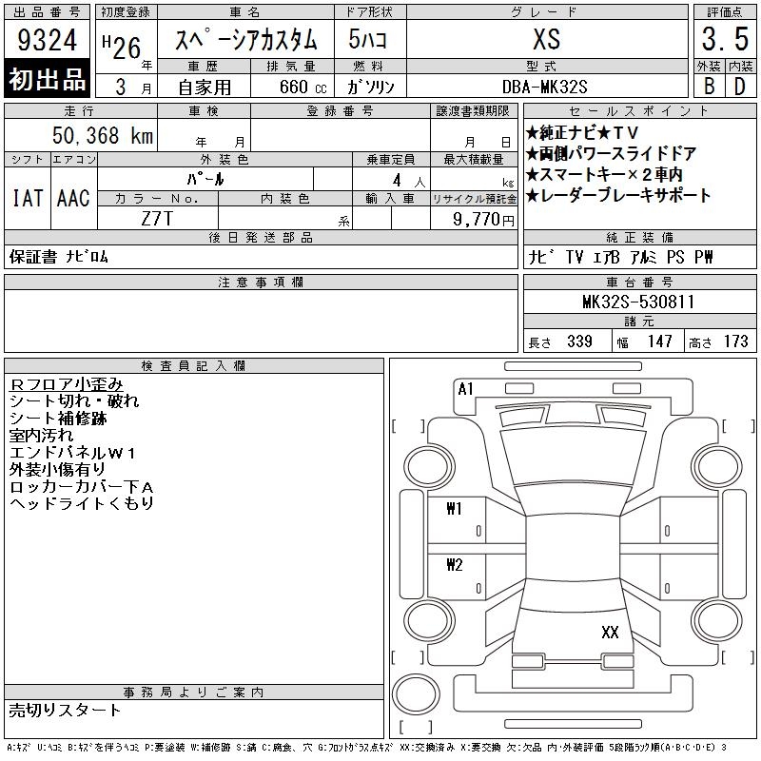Click the model code DBA-MK32S

(544, 87)
